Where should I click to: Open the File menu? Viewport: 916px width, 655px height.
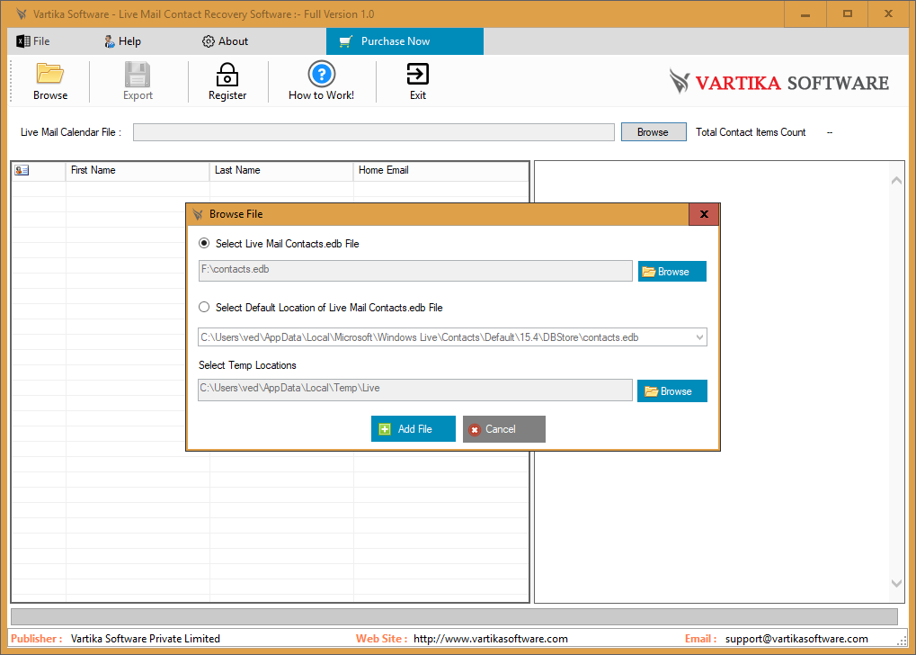click(x=33, y=41)
